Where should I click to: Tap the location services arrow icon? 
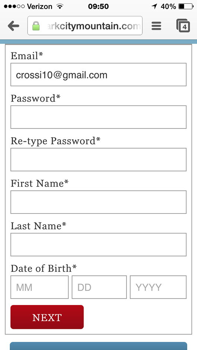click(154, 6)
